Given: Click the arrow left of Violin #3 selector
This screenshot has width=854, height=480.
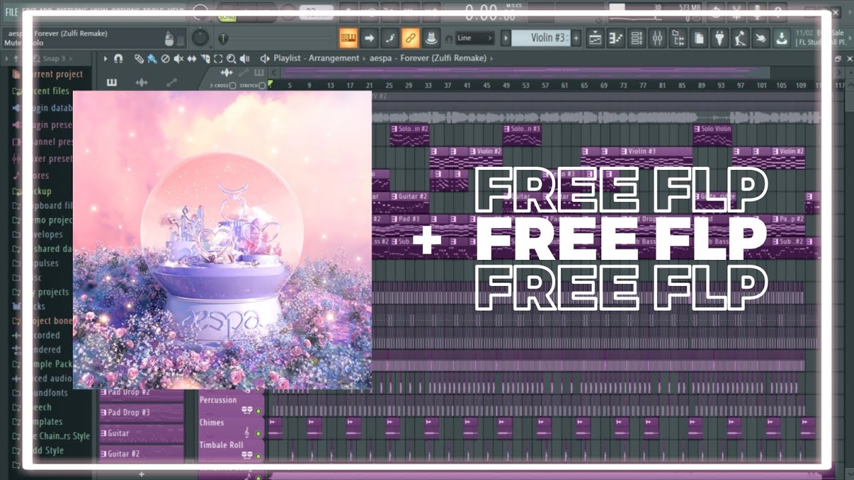Looking at the screenshot, I should click(x=506, y=38).
